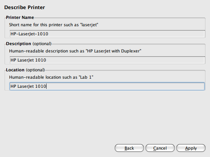Select the Location text field

(x=107, y=86)
